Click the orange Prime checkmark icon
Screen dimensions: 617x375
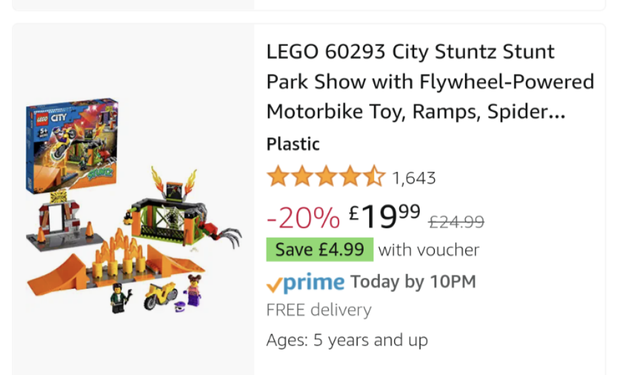pyautogui.click(x=274, y=284)
